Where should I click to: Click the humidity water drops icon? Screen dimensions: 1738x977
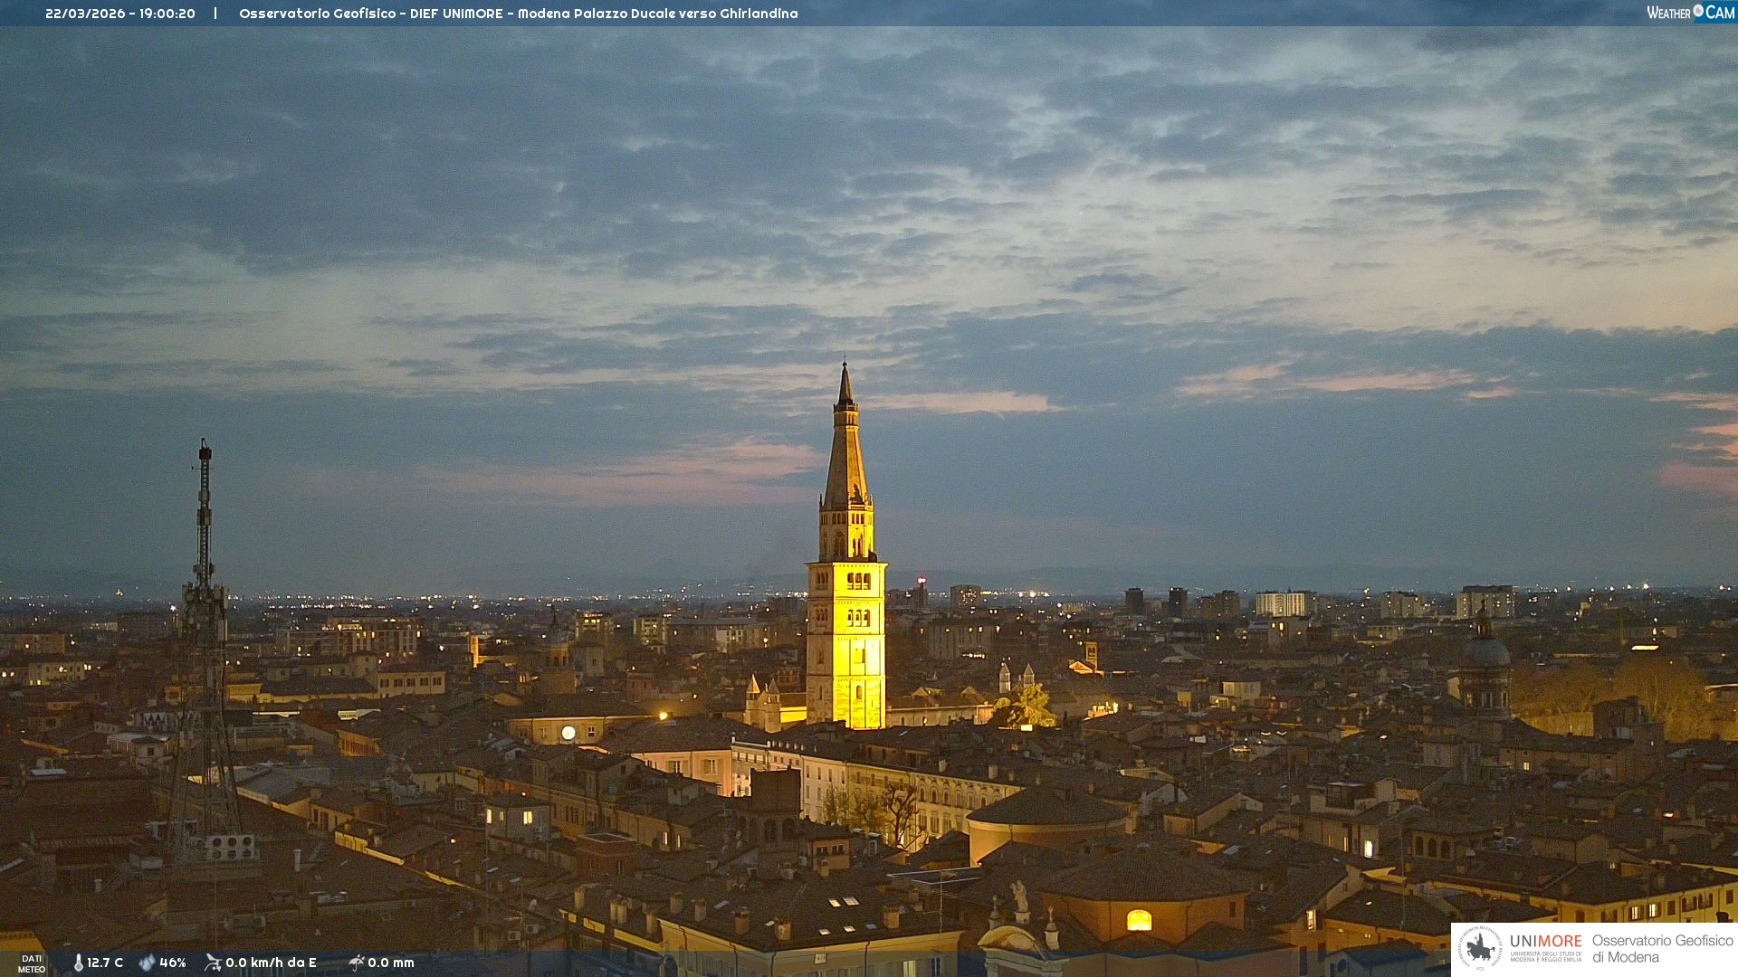[147, 963]
